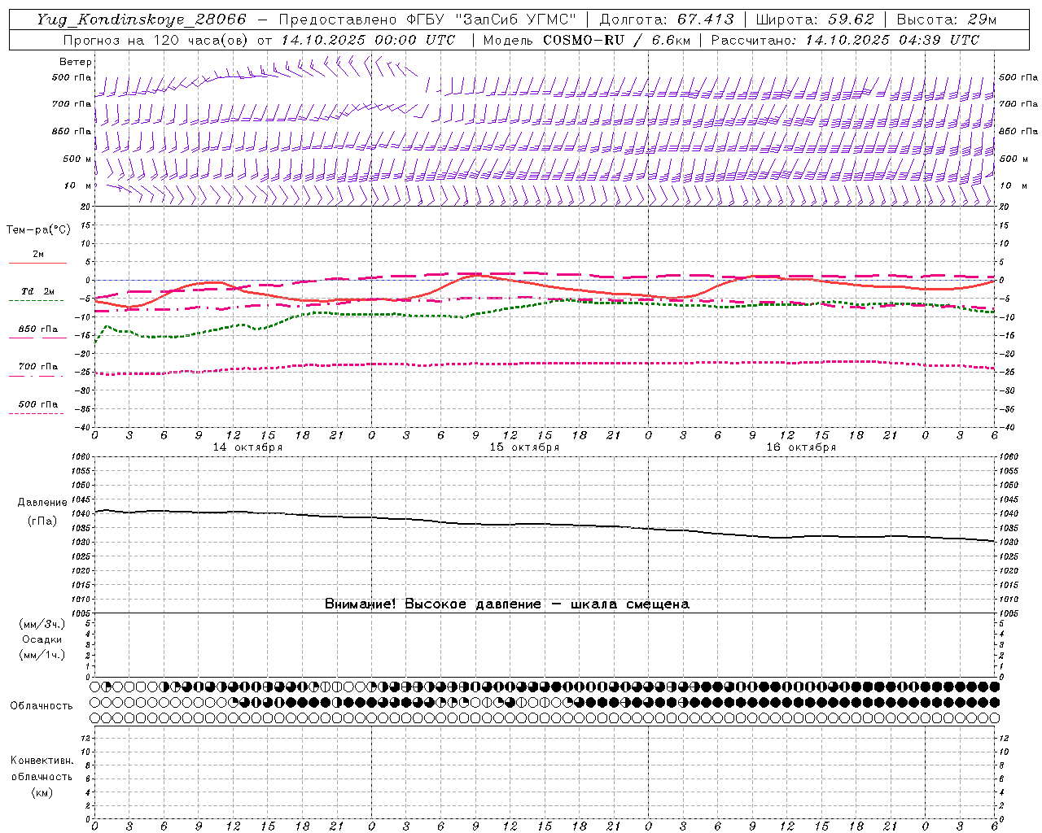Click the station name Yug_Kondinskoye_28066
This screenshot has height=833, width=1042.
142,20
